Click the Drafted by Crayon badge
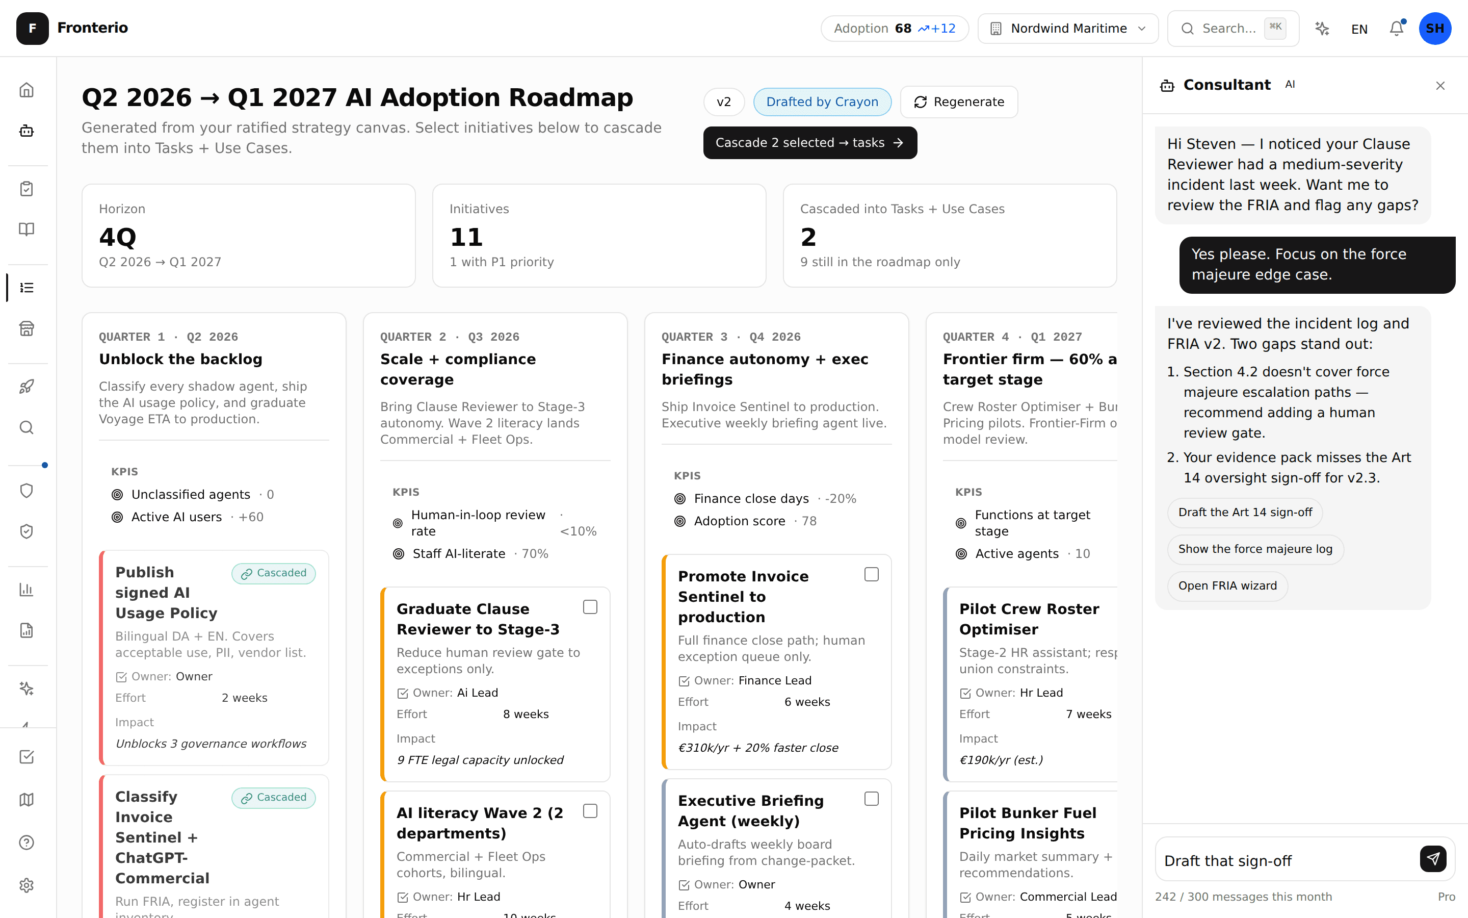 822,102
